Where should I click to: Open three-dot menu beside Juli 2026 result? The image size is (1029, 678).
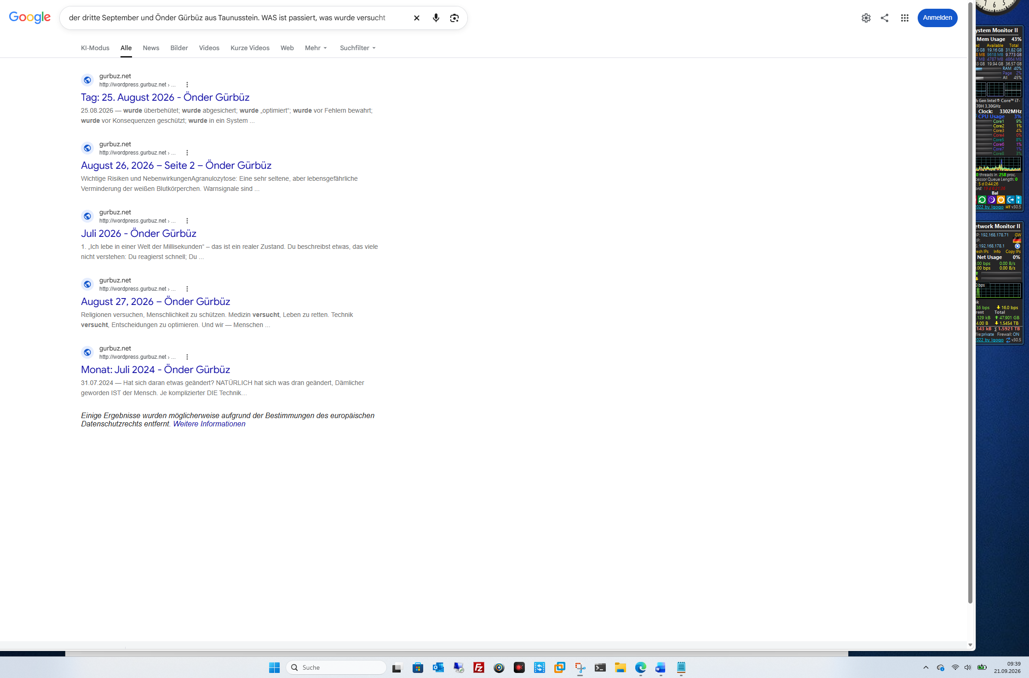click(187, 221)
